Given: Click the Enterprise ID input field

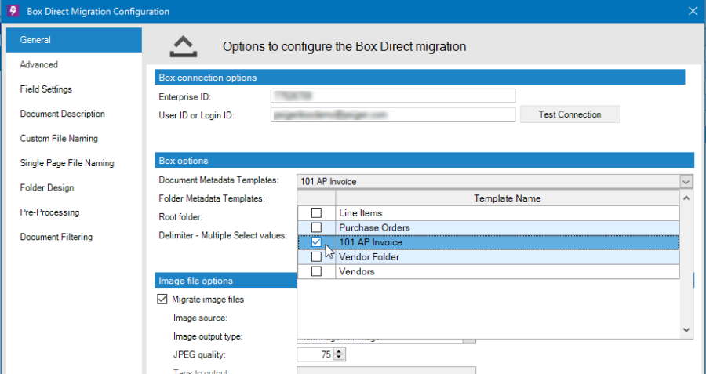Looking at the screenshot, I should pyautogui.click(x=392, y=96).
